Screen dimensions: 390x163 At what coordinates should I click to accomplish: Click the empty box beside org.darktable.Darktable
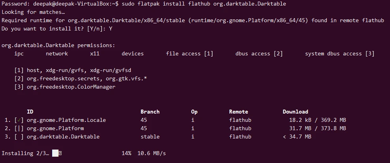[x=19, y=136]
